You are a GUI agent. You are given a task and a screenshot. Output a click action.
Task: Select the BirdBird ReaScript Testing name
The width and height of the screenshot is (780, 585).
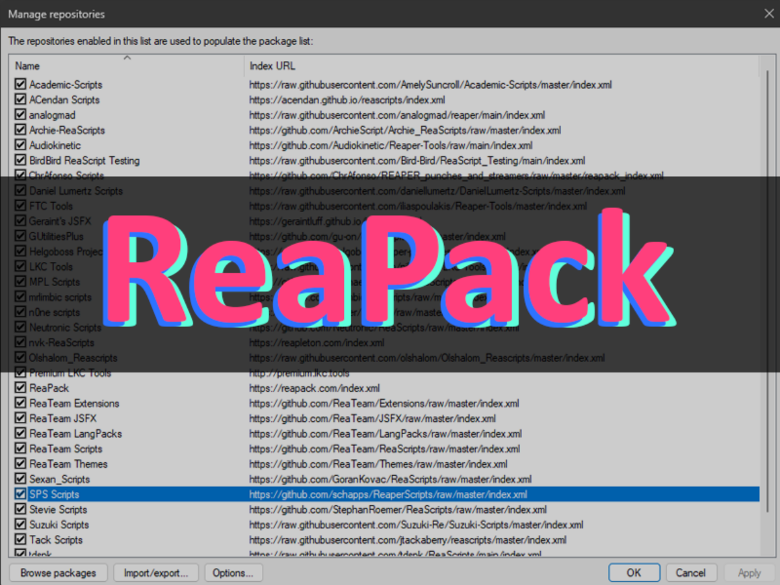click(x=84, y=161)
